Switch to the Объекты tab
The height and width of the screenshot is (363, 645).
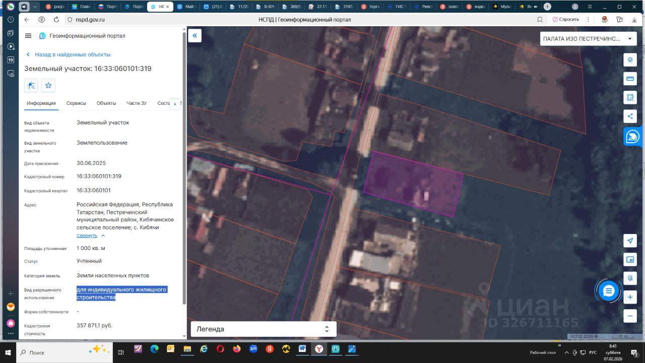click(x=106, y=103)
